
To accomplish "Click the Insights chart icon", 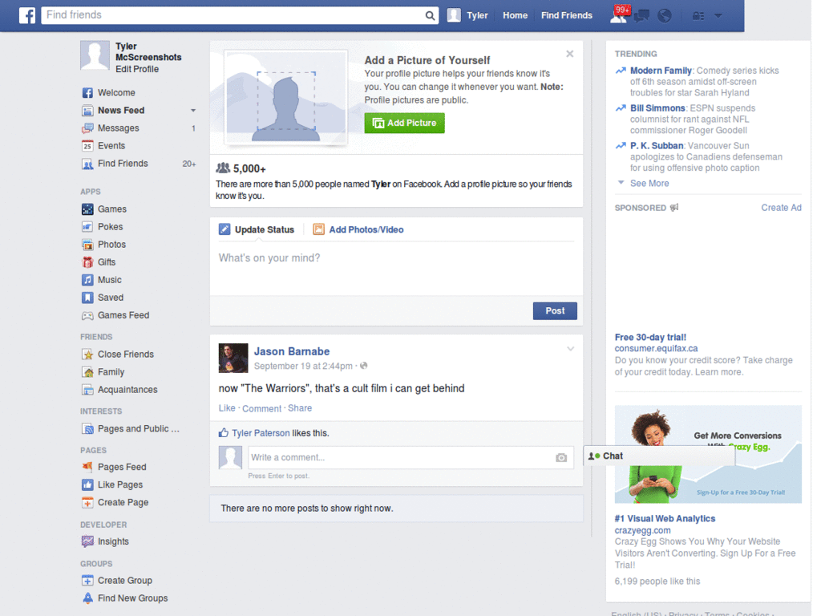I will click(87, 541).
